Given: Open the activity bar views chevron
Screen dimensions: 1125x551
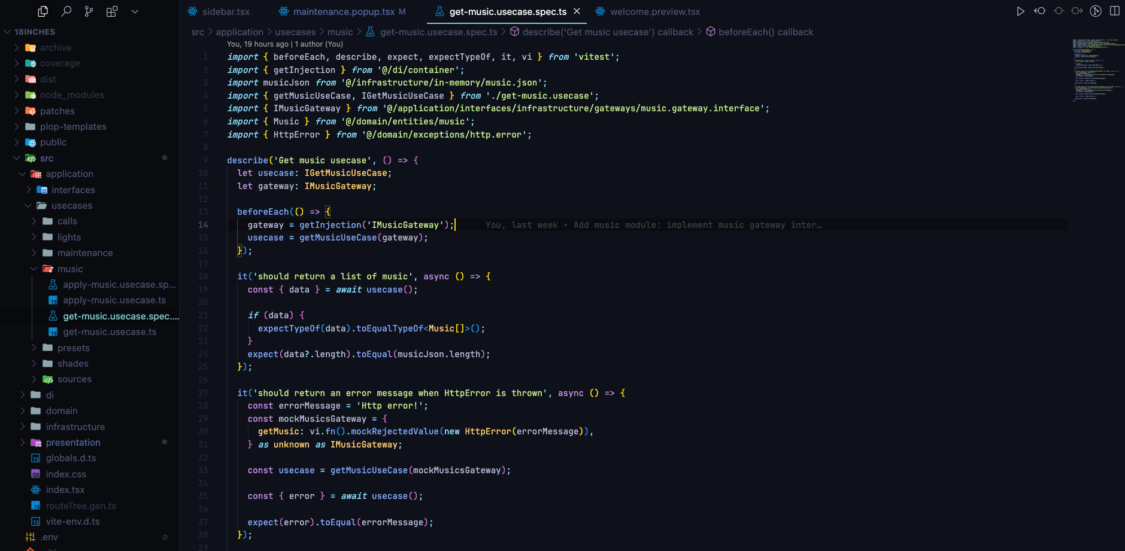Looking at the screenshot, I should point(135,11).
